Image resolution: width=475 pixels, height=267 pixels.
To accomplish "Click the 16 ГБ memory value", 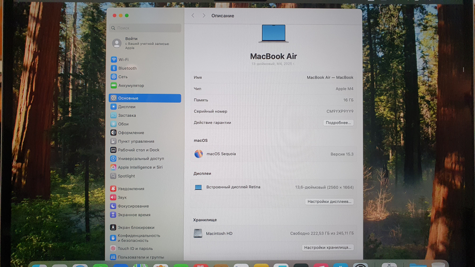I will point(348,100).
